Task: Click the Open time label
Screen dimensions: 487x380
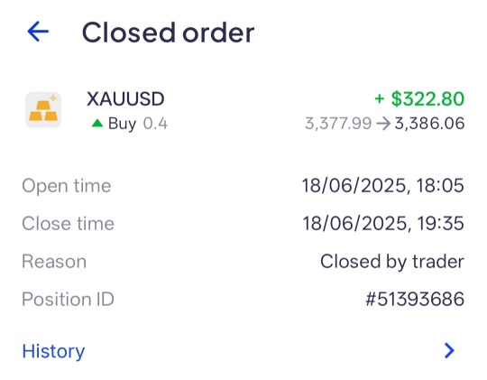Action: 67,186
